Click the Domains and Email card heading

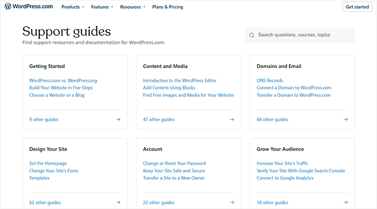pos(279,66)
